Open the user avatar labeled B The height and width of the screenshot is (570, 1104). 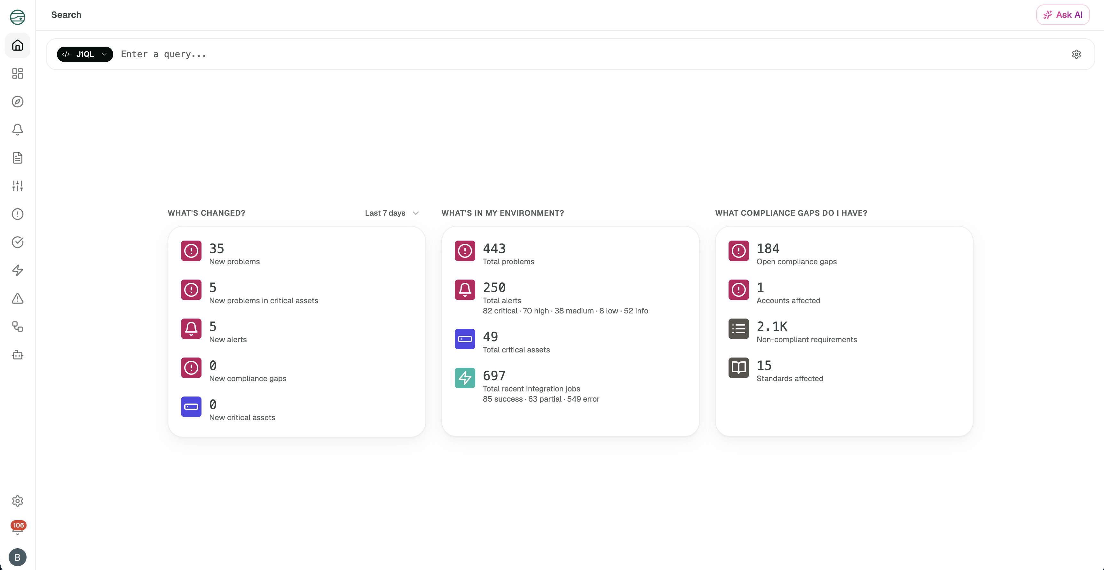tap(18, 557)
